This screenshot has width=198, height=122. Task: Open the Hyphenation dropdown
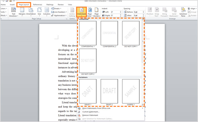click(x=59, y=15)
